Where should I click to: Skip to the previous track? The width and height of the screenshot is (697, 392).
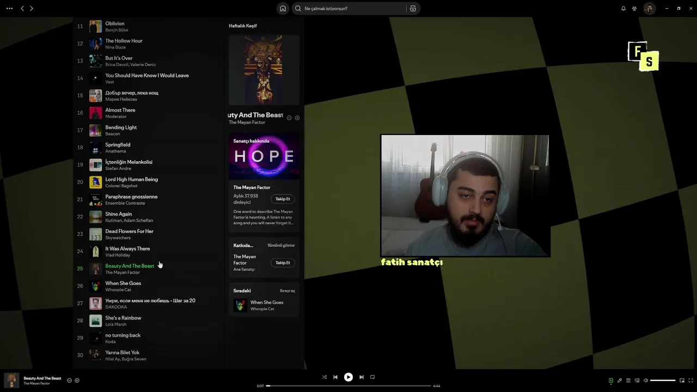335,377
